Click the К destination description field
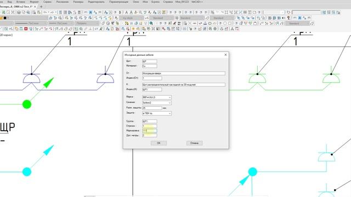 [x=184, y=85]
